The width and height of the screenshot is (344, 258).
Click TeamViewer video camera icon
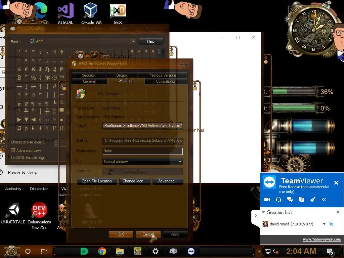pyautogui.click(x=267, y=200)
